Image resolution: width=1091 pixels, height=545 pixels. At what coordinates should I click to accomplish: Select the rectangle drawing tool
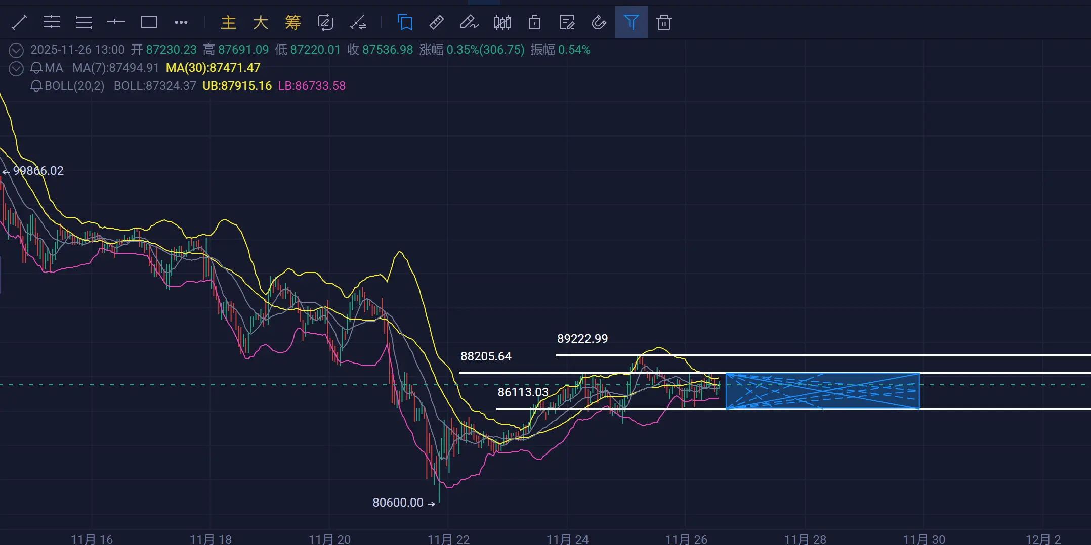(149, 23)
